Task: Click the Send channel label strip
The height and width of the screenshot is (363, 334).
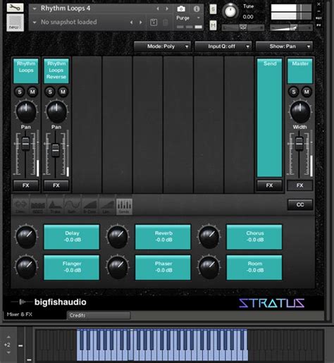Action: (270, 118)
